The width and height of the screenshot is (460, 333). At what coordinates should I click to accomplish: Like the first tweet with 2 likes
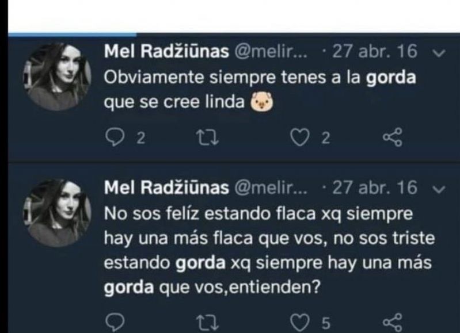pos(299,138)
